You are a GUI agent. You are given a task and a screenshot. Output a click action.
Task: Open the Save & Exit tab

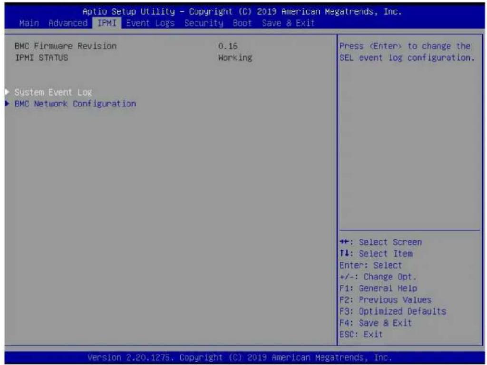coord(288,23)
